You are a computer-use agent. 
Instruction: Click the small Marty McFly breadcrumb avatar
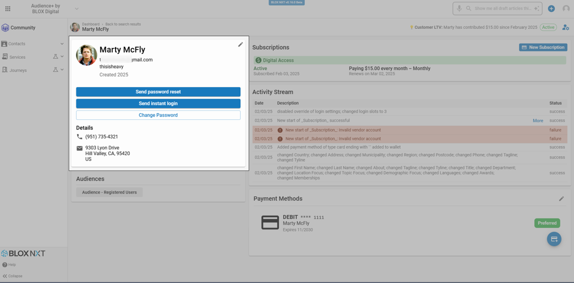click(75, 27)
